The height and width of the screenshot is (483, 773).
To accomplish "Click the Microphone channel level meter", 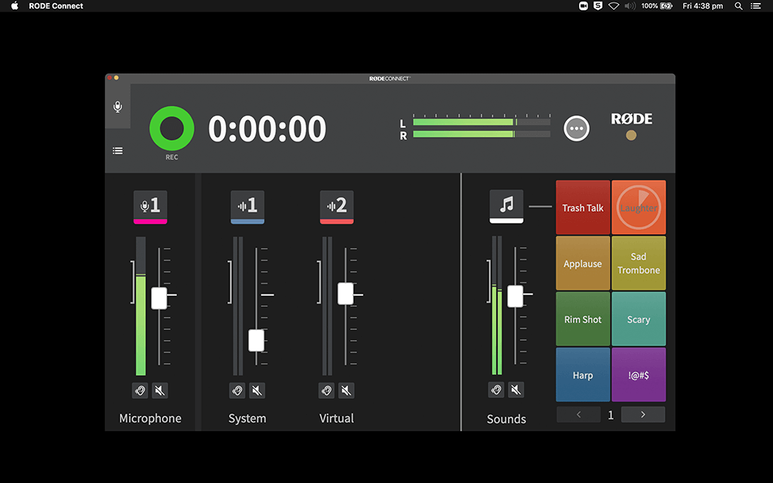I will coord(141,306).
